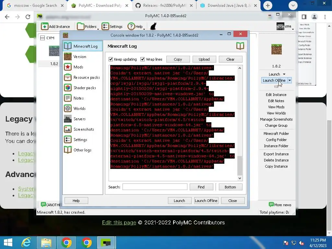Open a new Chrome tab

coord(267,6)
